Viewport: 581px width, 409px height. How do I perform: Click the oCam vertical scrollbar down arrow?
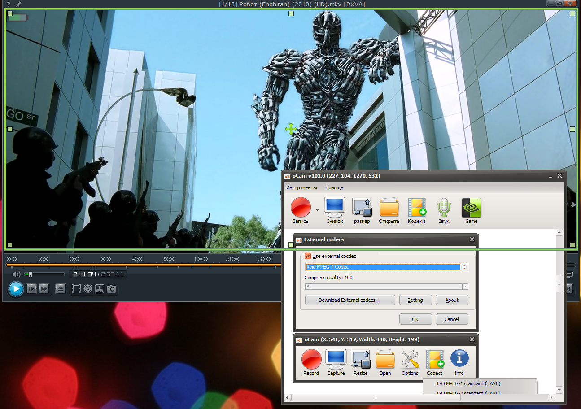559,390
